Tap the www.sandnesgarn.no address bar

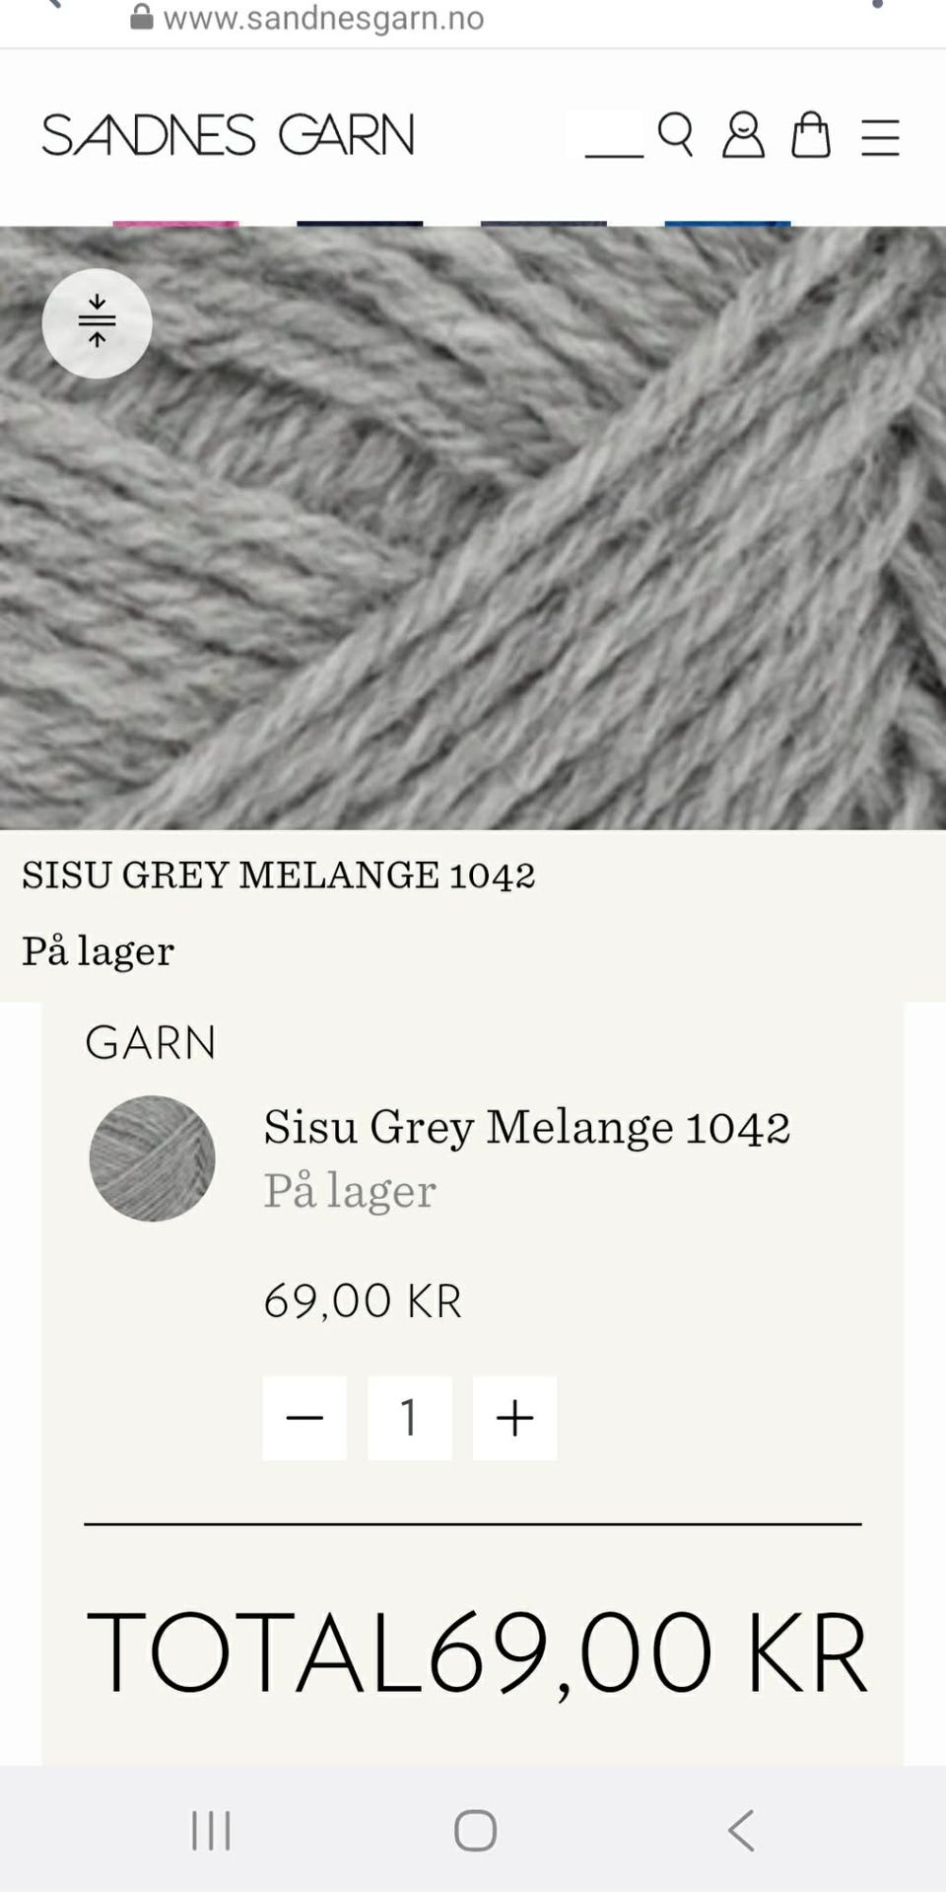tap(322, 17)
